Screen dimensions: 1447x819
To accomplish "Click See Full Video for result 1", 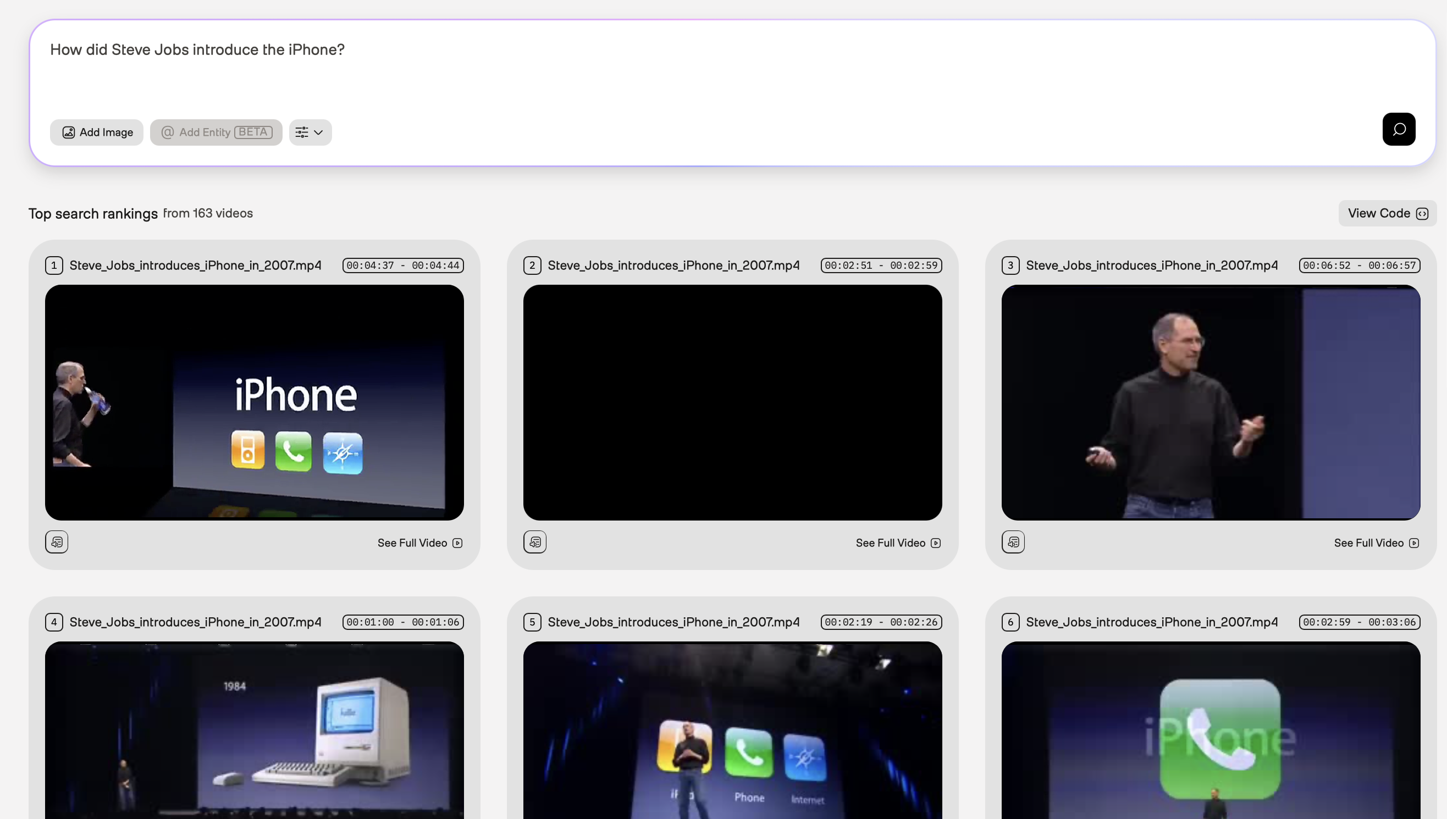I will pos(419,543).
